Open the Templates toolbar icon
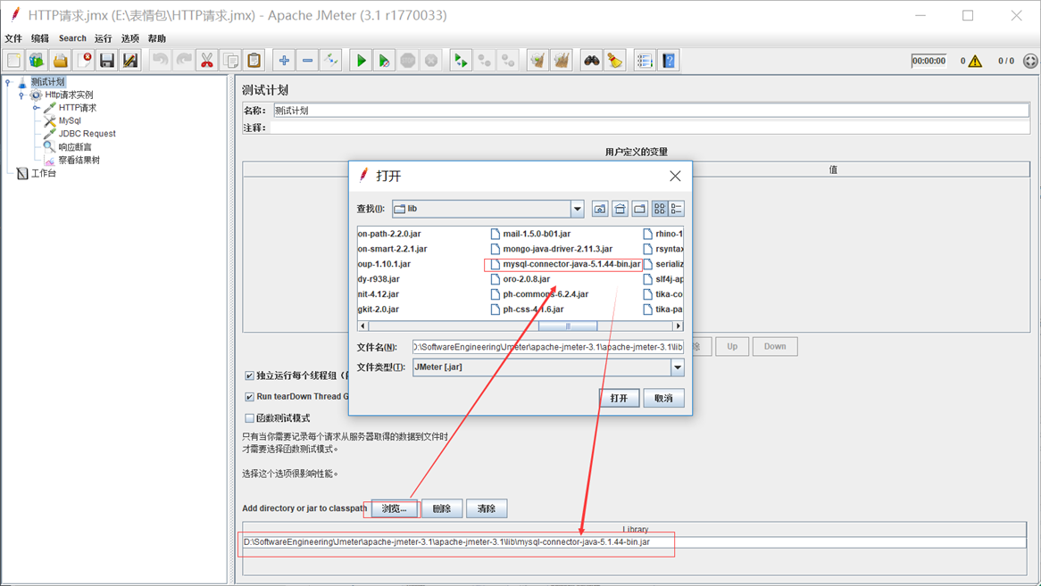This screenshot has height=586, width=1041. pyautogui.click(x=37, y=61)
